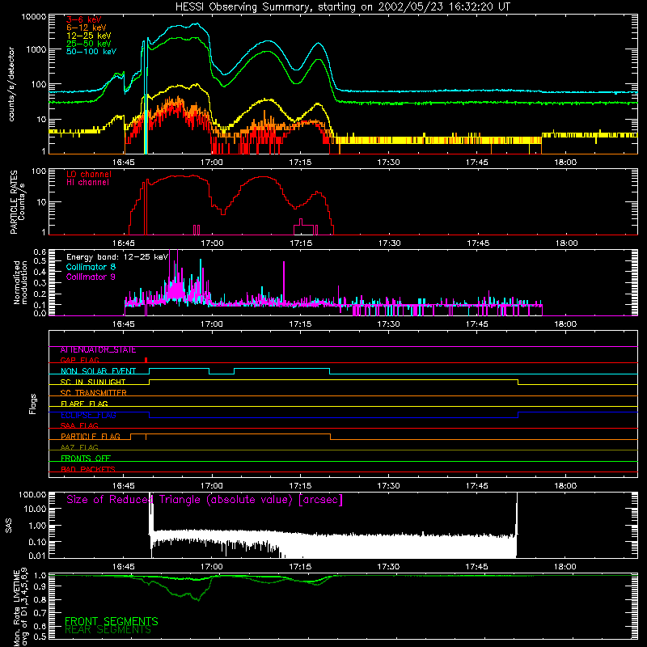Click 17:15 time label under modulation panel
Image resolution: width=647 pixels, height=647 pixels.
coord(300,324)
